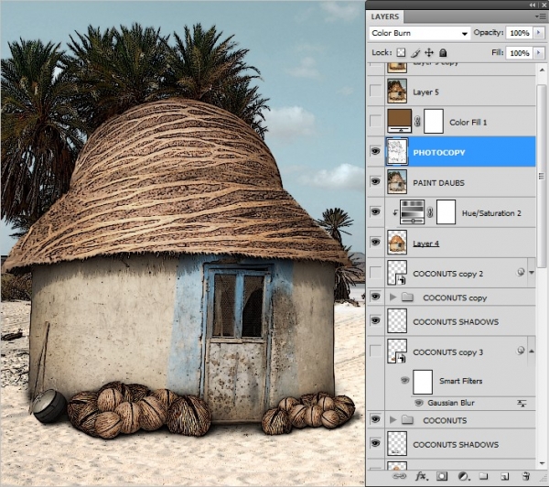Screen dimensions: 549x487
Task: Click the layers panel scroll down arrow
Action: (x=542, y=463)
